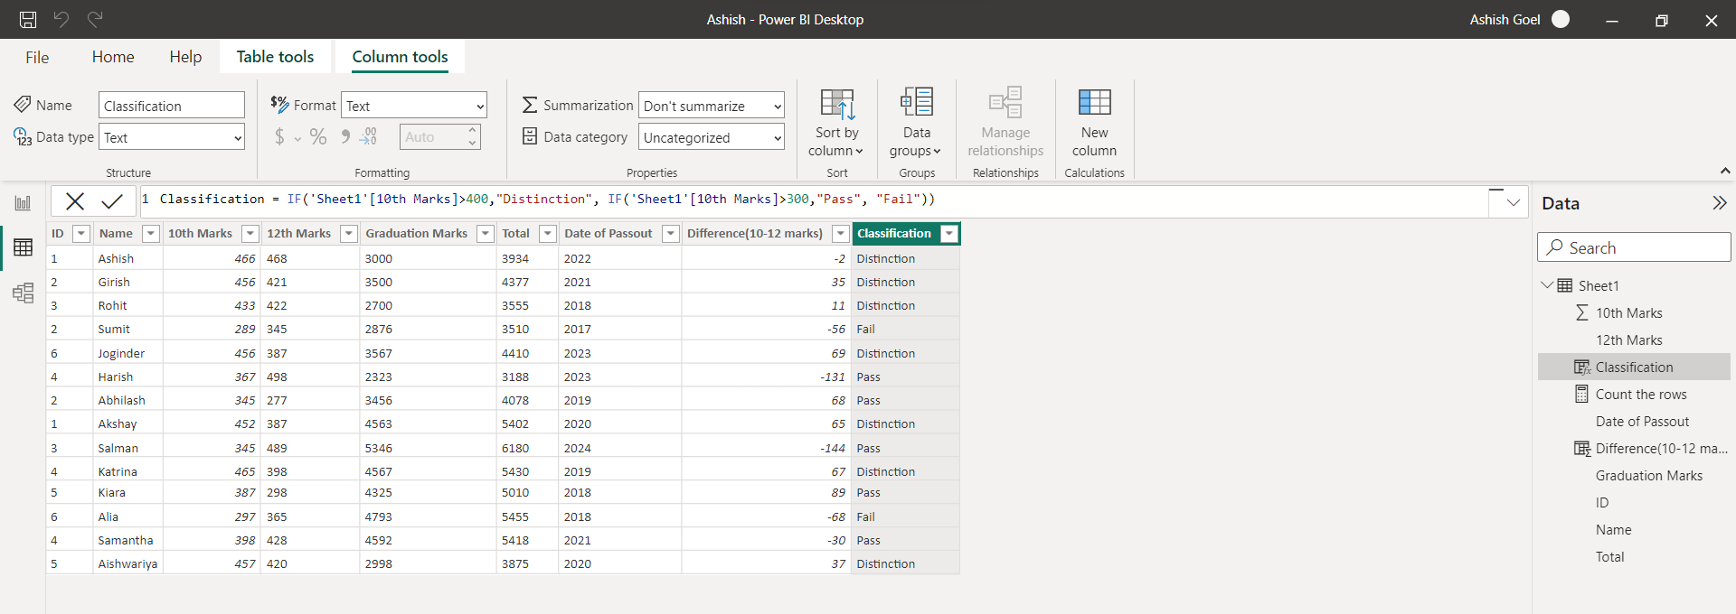Switch to Model view icon
The width and height of the screenshot is (1736, 614).
(x=23, y=293)
